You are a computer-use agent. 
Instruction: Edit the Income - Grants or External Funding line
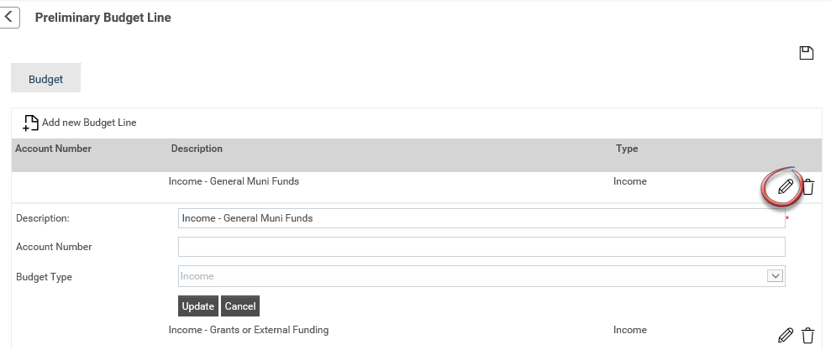786,335
